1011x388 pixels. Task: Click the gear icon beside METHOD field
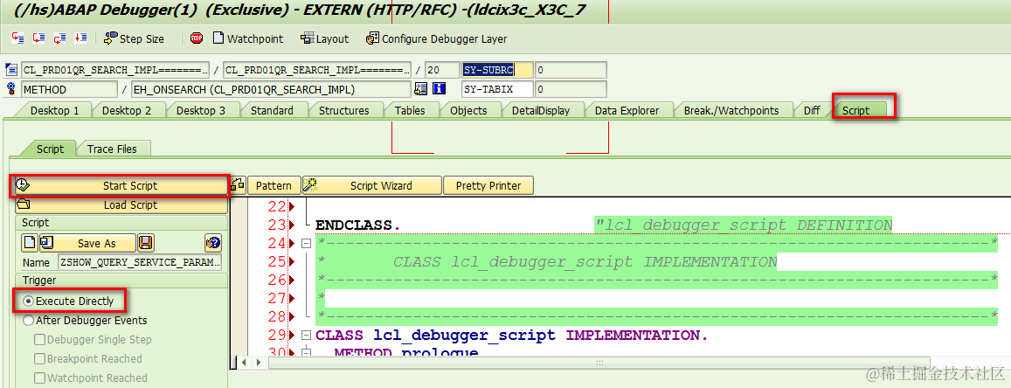point(11,89)
